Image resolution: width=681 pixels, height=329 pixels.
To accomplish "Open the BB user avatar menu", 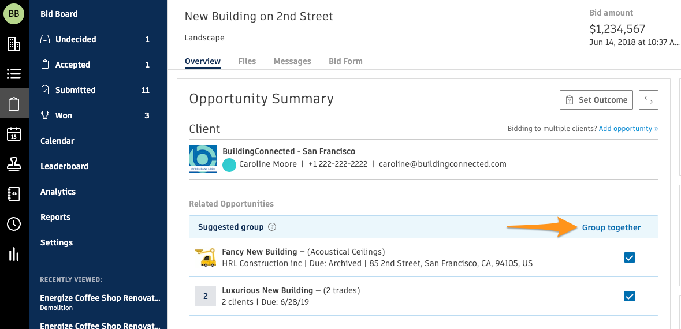I will pos(14,14).
